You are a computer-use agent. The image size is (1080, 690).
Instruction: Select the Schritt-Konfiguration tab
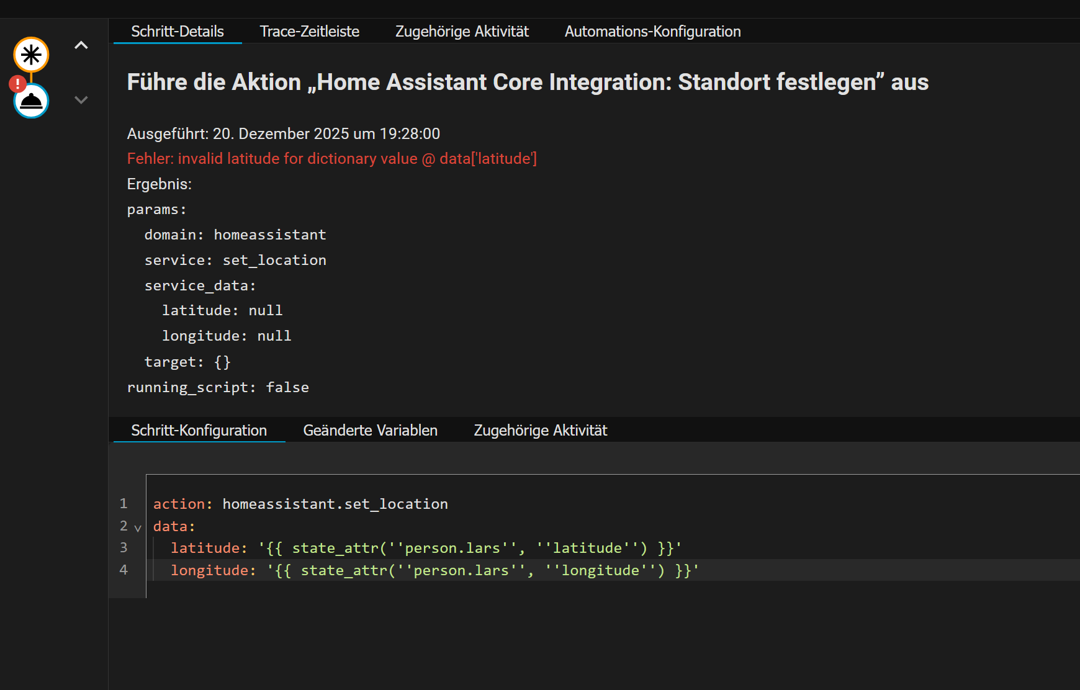pyautogui.click(x=199, y=431)
